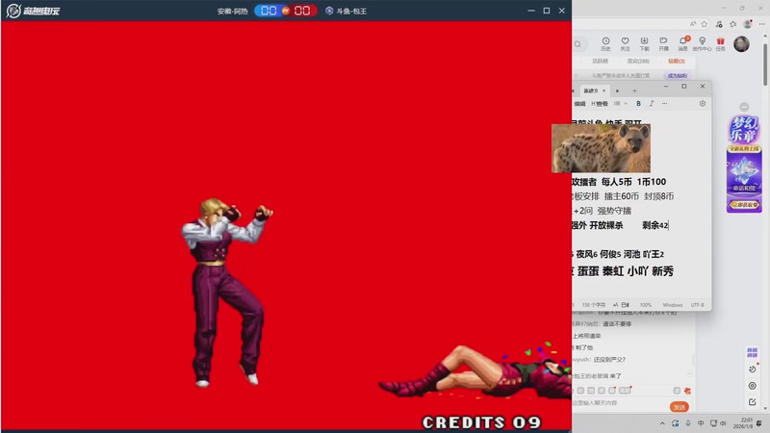Collapse the side ad with minus icon

[744, 107]
